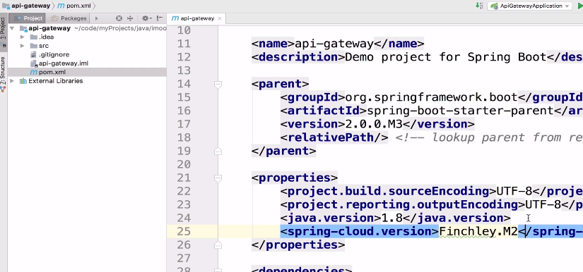Click the src folder icon
The height and width of the screenshot is (272, 583).
[33, 46]
